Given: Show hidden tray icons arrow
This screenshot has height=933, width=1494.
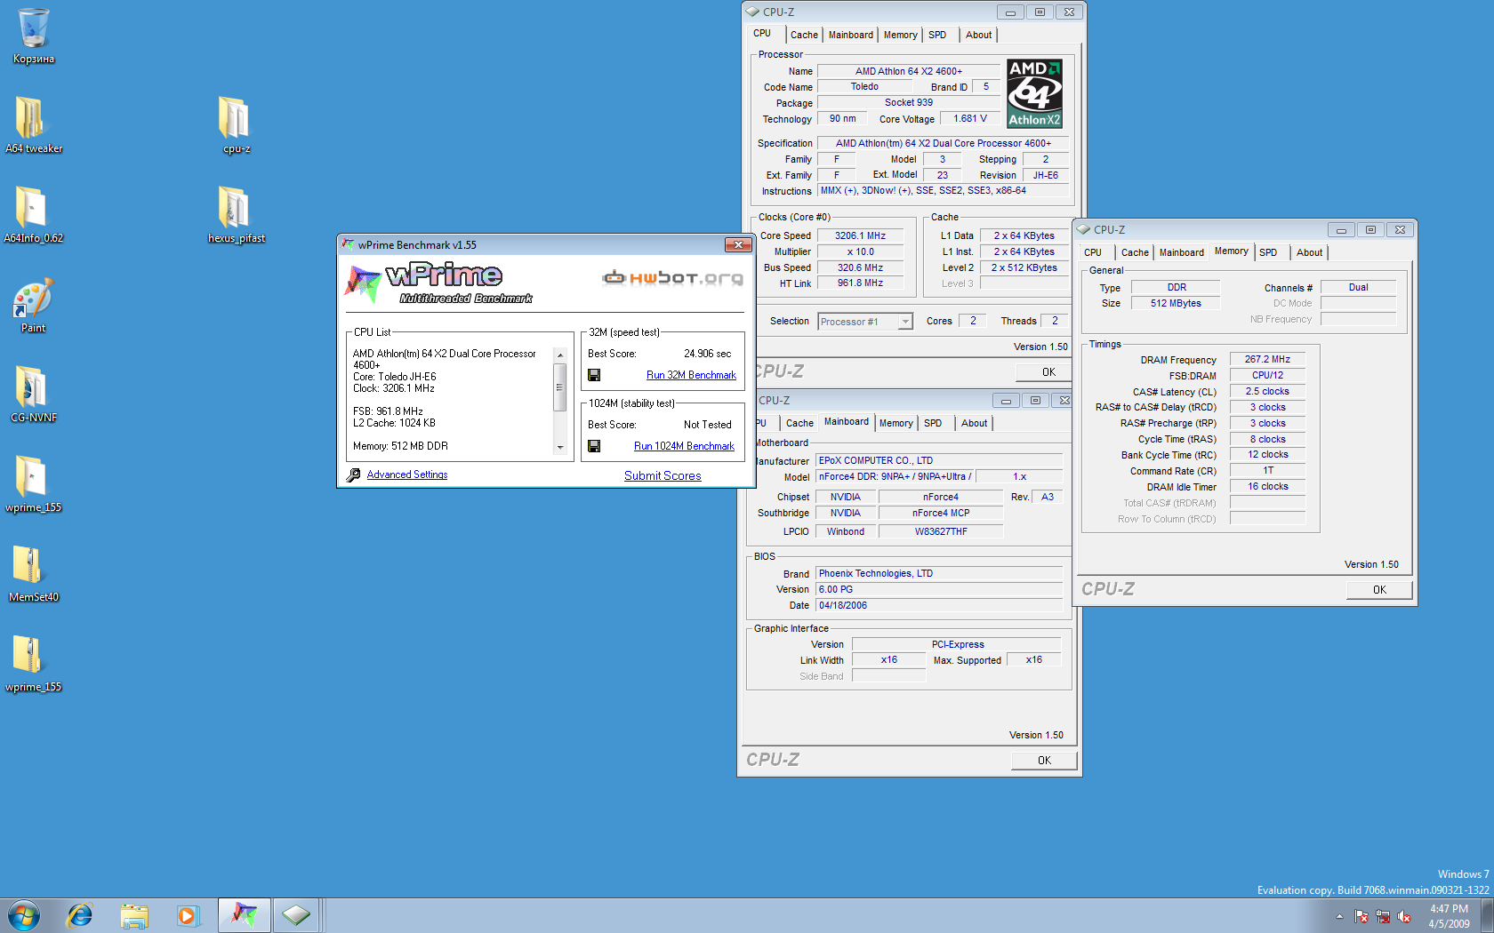Looking at the screenshot, I should [1339, 916].
